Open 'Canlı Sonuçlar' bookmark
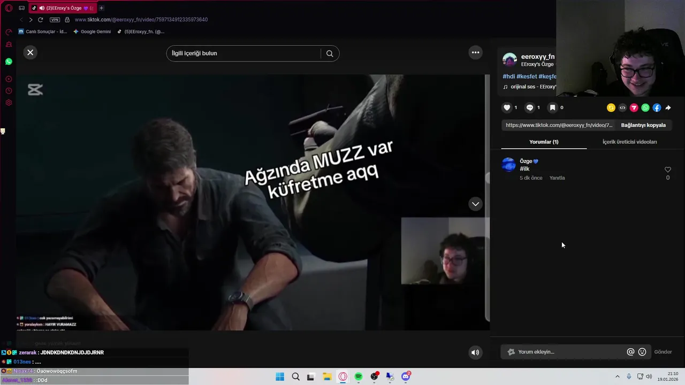The height and width of the screenshot is (385, 685). click(43, 32)
